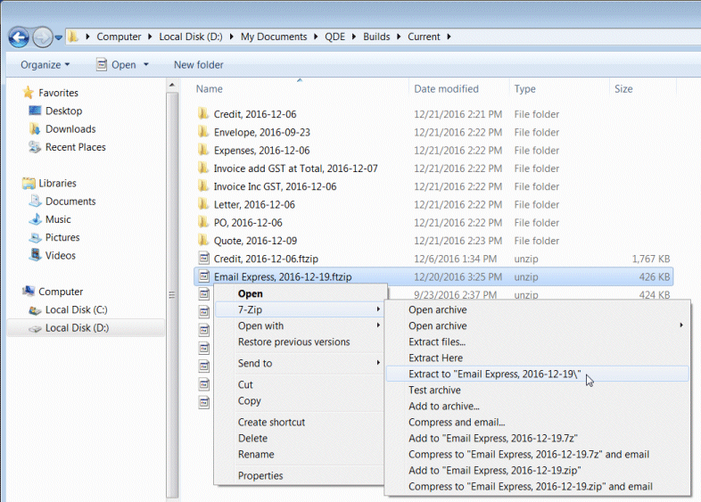
Task: Click New folder in toolbar
Action: 199,65
